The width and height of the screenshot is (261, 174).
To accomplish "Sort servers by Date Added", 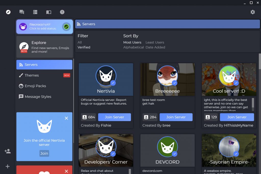I will click(155, 47).
